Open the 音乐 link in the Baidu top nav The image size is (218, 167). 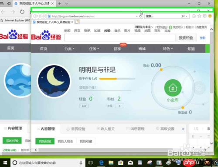[117, 31]
